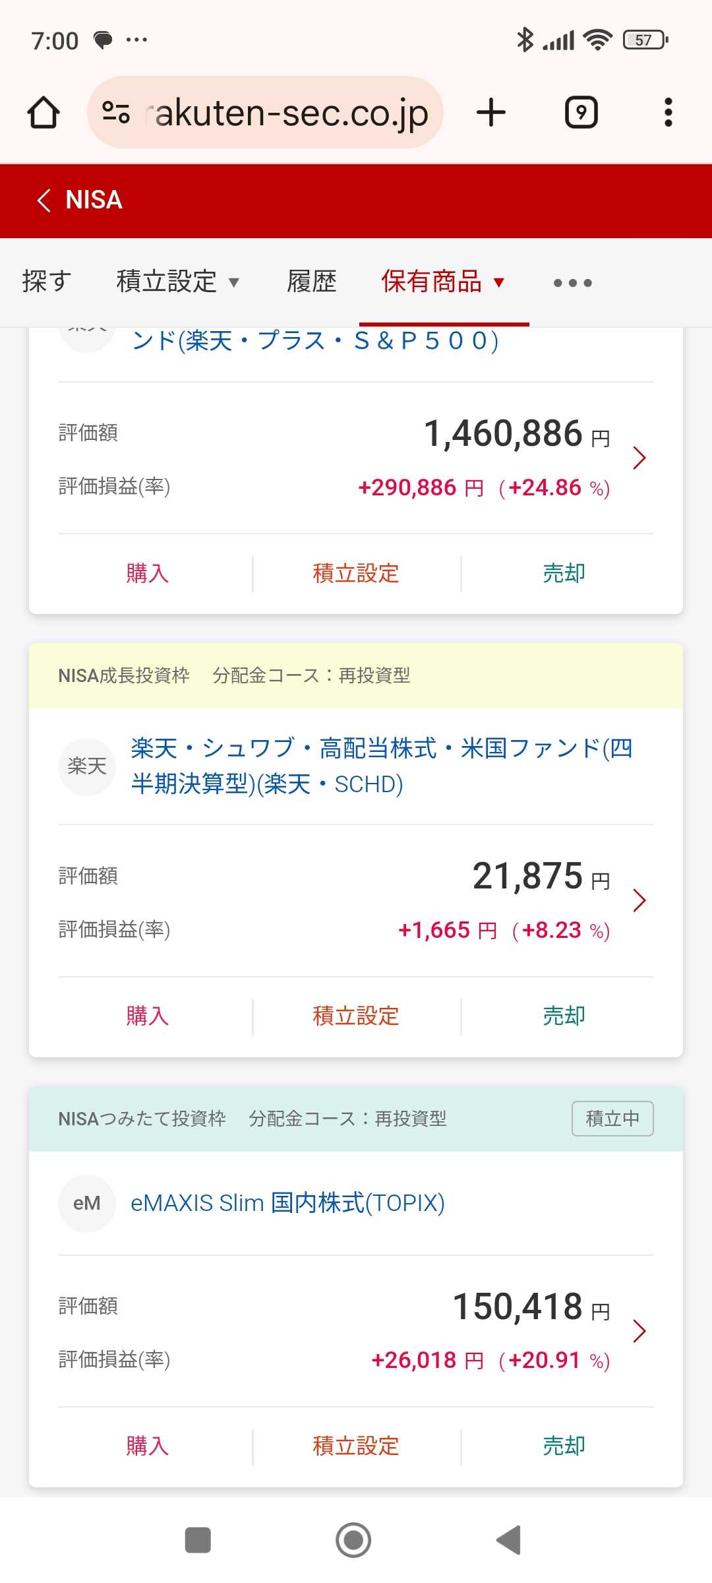Expand the 保有商品 dropdown tab
The width and height of the screenshot is (712, 1583).
point(443,282)
